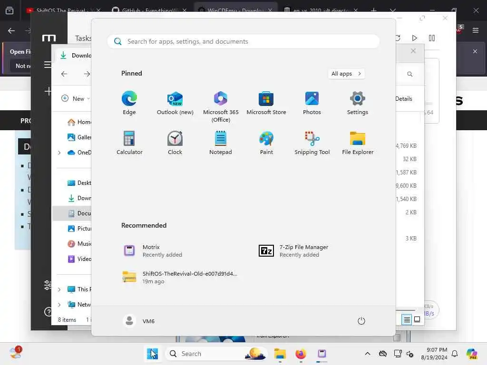Click Details pane button in File Explorer
Image resolution: width=487 pixels, height=365 pixels.
pos(404,99)
